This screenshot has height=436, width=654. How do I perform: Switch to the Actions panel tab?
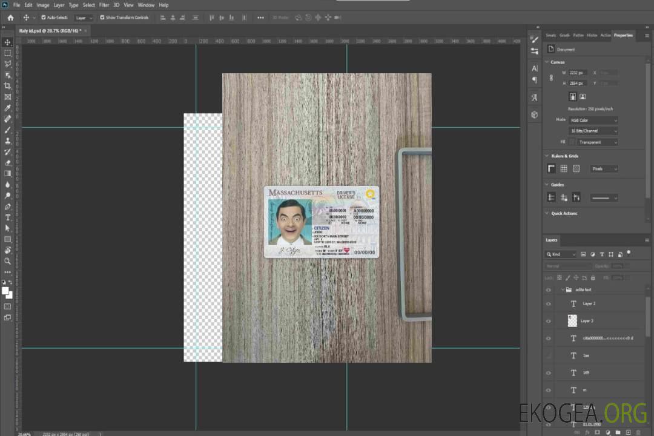click(x=606, y=35)
